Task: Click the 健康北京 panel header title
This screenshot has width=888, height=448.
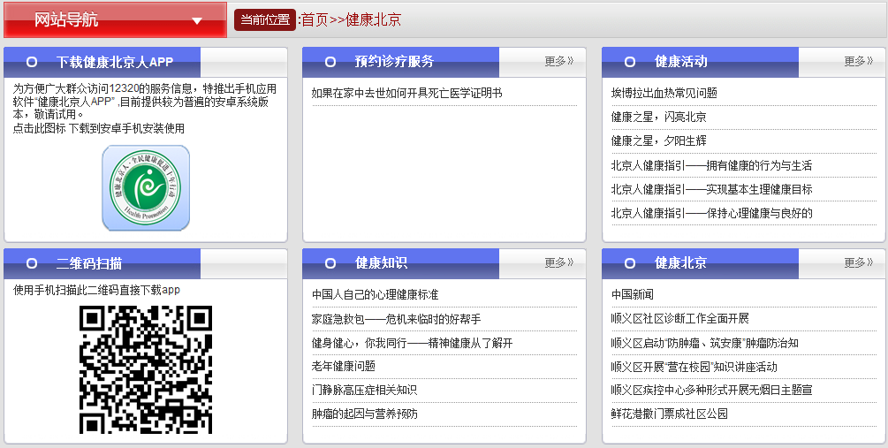Action: 680,262
